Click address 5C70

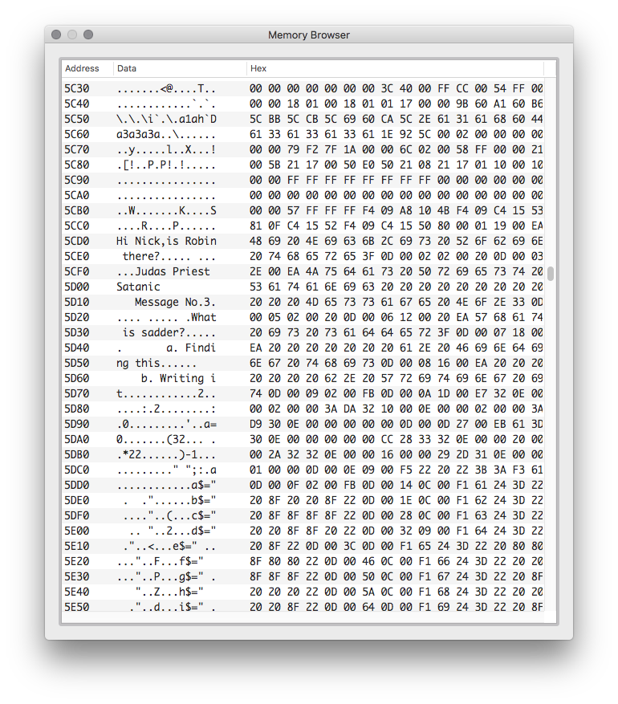pyautogui.click(x=77, y=149)
